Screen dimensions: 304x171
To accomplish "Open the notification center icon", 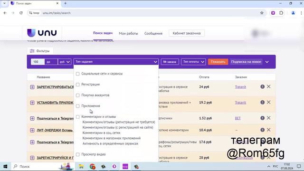I will coord(299,167).
